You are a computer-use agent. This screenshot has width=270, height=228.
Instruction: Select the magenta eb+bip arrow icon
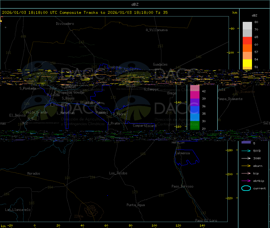[246, 181]
